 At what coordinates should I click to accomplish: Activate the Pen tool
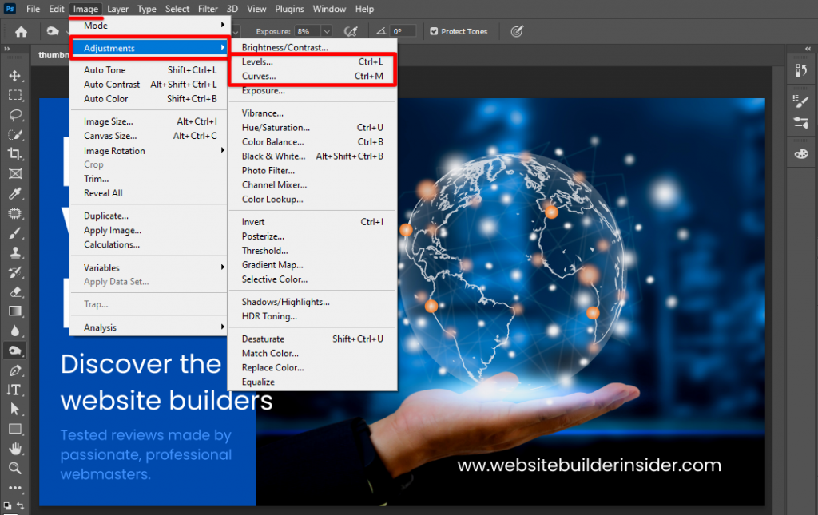pos(14,370)
